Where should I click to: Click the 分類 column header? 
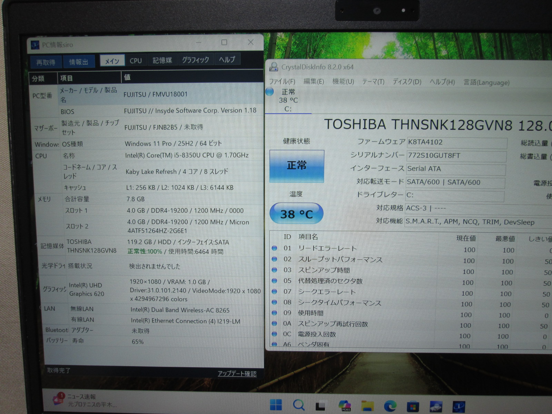43,78
